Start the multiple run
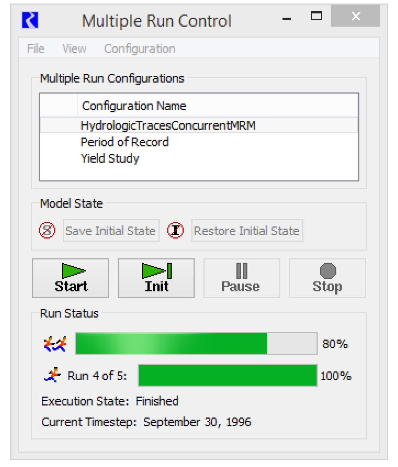The width and height of the screenshot is (398, 467). pyautogui.click(x=71, y=278)
